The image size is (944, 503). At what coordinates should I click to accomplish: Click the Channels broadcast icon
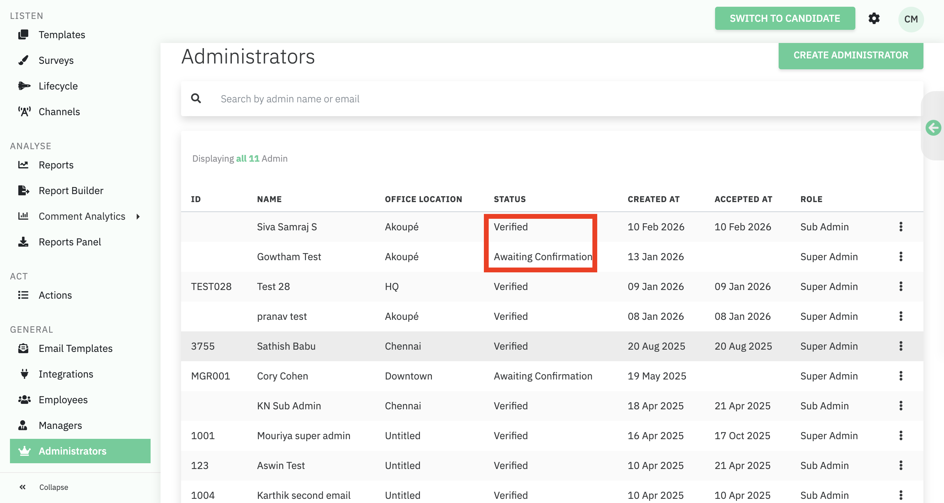pos(24,112)
